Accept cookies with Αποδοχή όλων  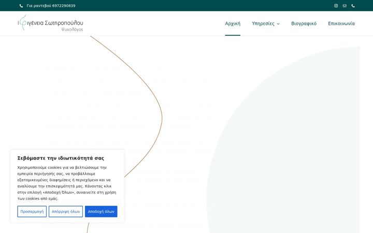(x=101, y=211)
